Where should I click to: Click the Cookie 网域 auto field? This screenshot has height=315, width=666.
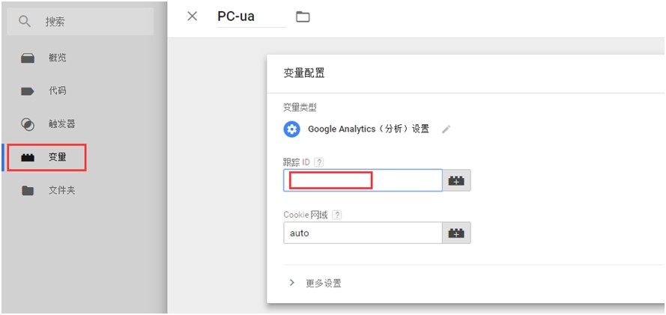tap(362, 233)
